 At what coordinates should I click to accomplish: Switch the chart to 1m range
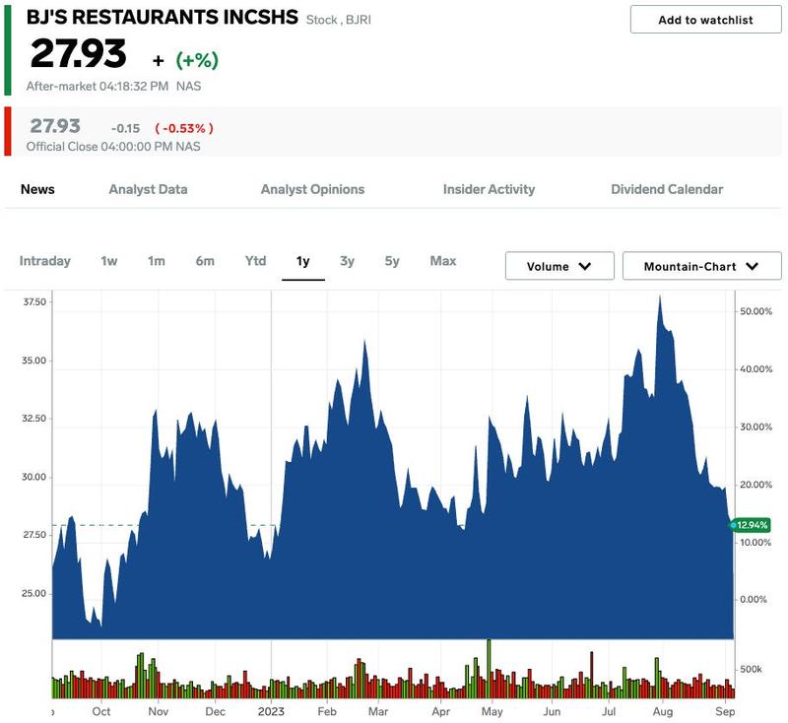click(x=157, y=261)
